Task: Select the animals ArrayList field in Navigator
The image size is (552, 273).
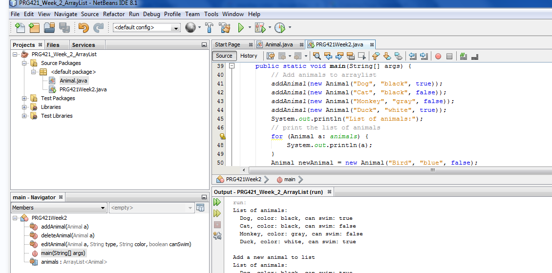Action: (74, 262)
